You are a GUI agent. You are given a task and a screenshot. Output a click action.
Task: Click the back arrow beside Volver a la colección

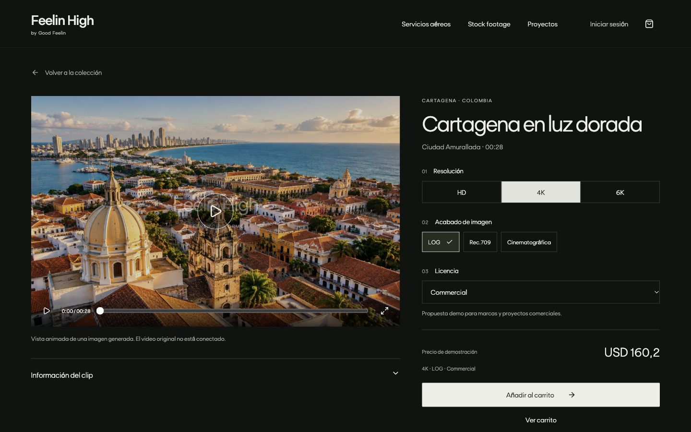click(35, 72)
